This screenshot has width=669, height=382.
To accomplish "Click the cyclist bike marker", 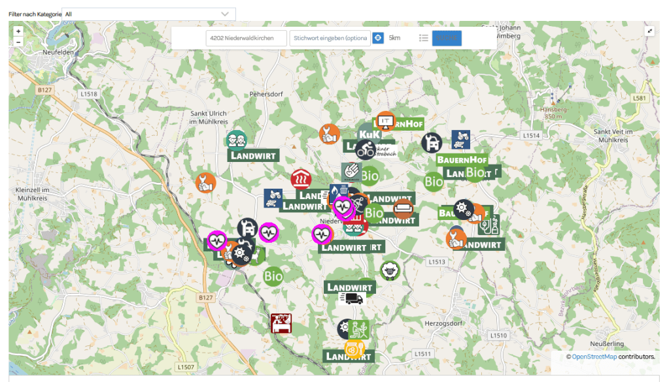I will click(x=366, y=150).
